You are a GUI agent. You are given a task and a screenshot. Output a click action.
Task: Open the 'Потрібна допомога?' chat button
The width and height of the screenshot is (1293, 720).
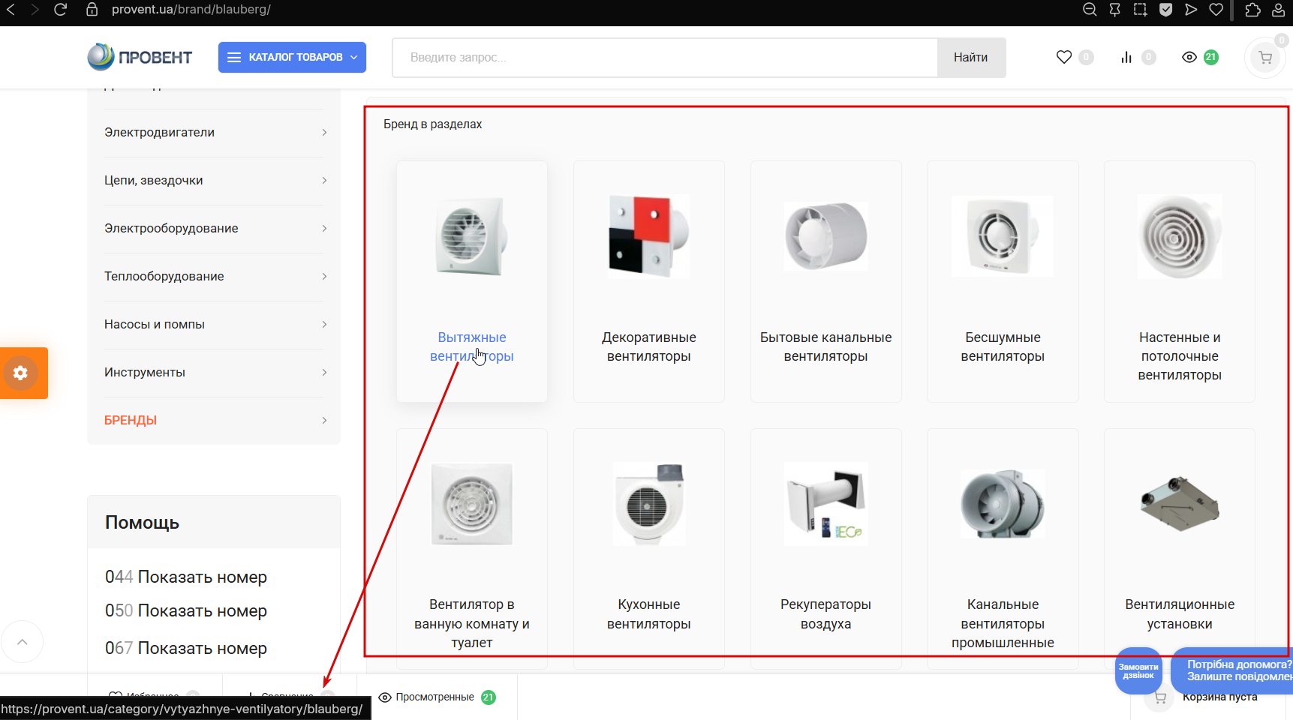pos(1232,671)
